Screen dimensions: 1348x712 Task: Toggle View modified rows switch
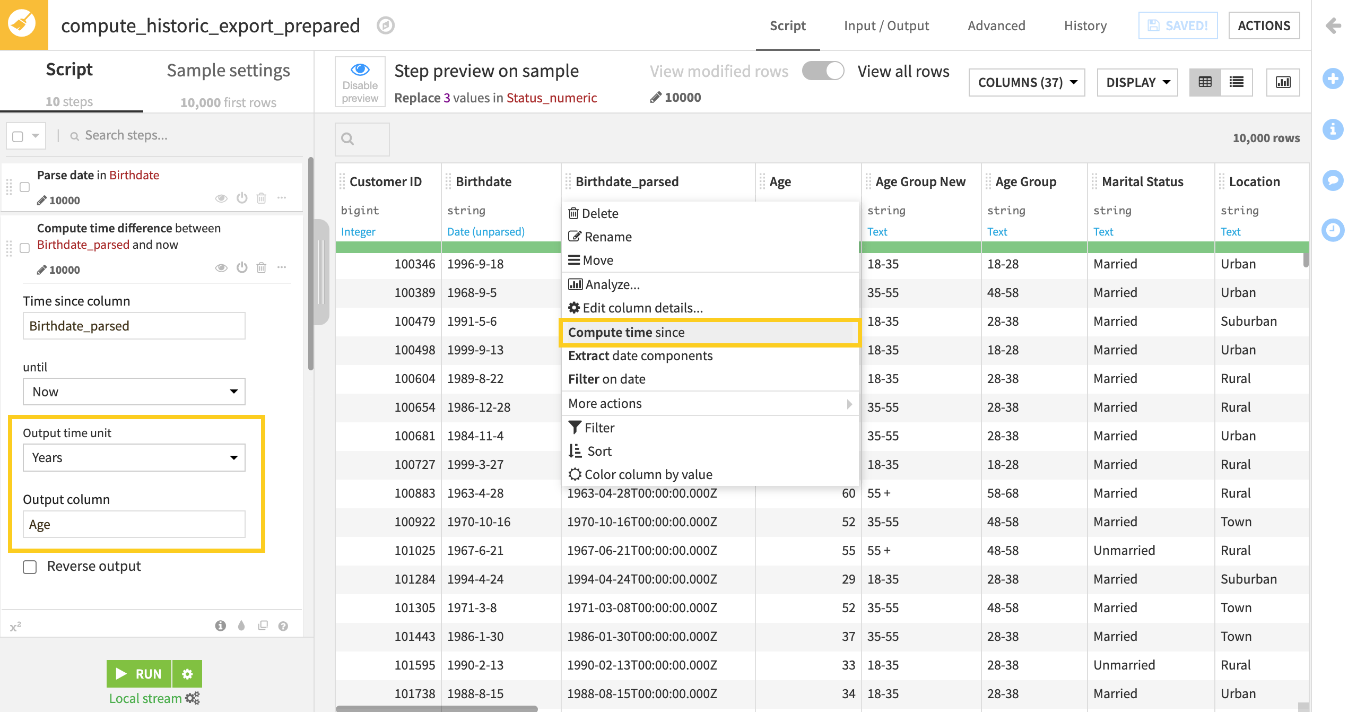coord(823,71)
